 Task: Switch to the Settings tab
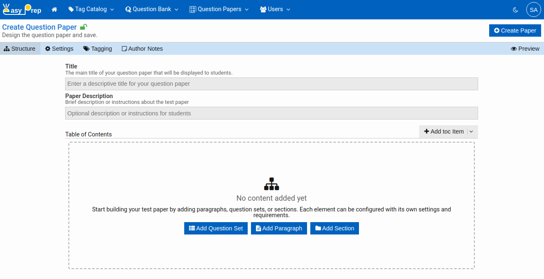pos(59,49)
